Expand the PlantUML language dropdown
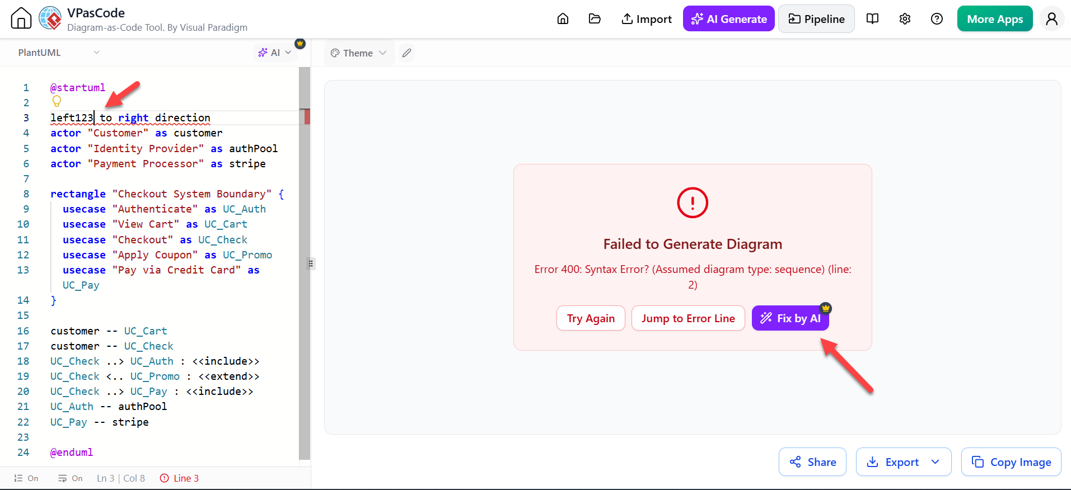The width and height of the screenshot is (1071, 490). [x=59, y=53]
